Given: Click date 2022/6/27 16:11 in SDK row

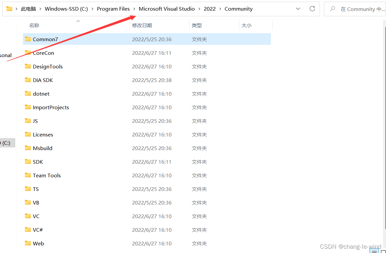Looking at the screenshot, I should tap(152, 162).
